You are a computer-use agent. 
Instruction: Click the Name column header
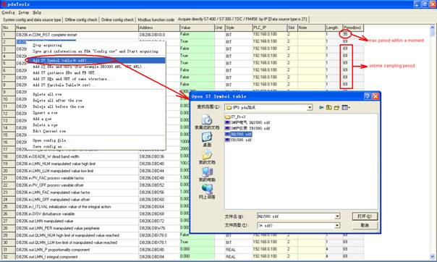[x=77, y=28]
